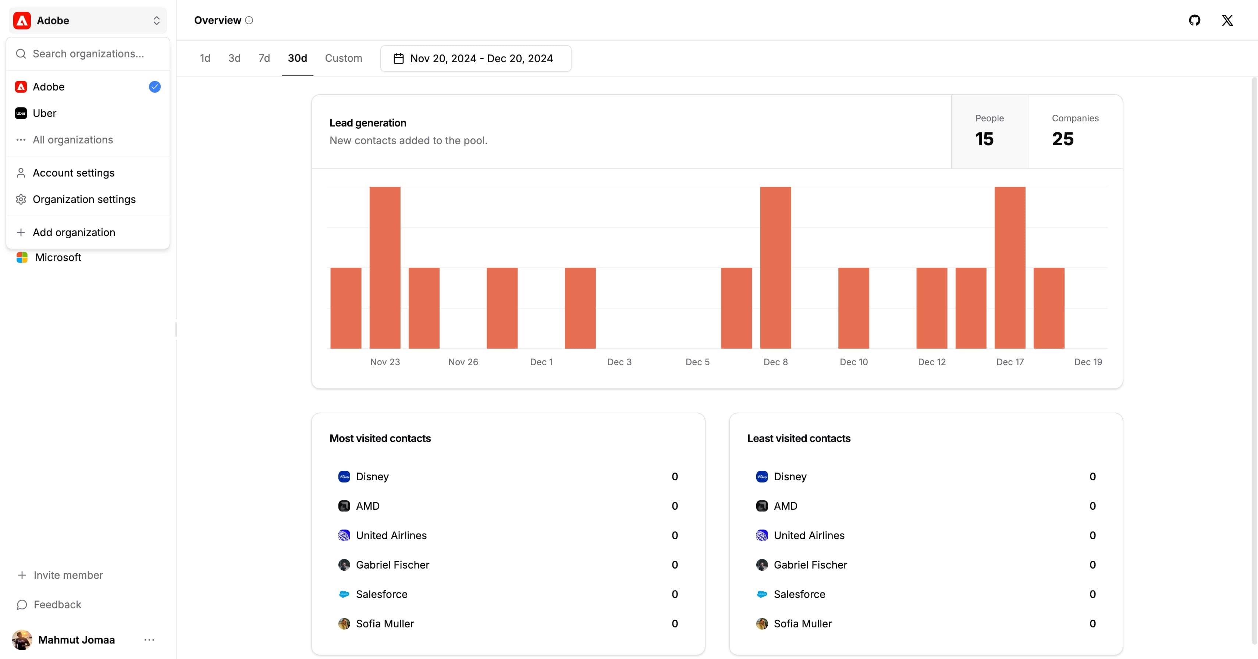Screen dimensions: 1258x659
Task: Click the blue checkmark next to Adobe
Action: (155, 87)
